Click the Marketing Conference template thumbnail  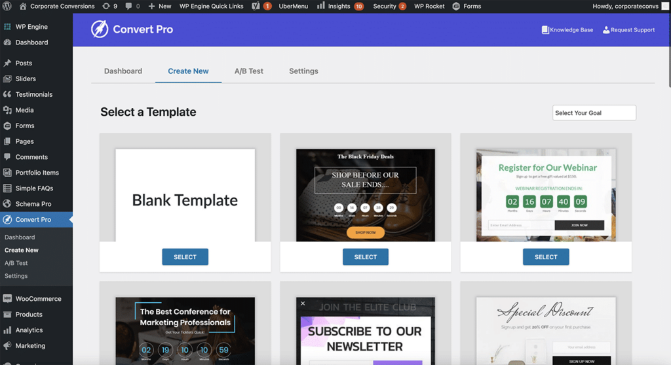tap(185, 331)
